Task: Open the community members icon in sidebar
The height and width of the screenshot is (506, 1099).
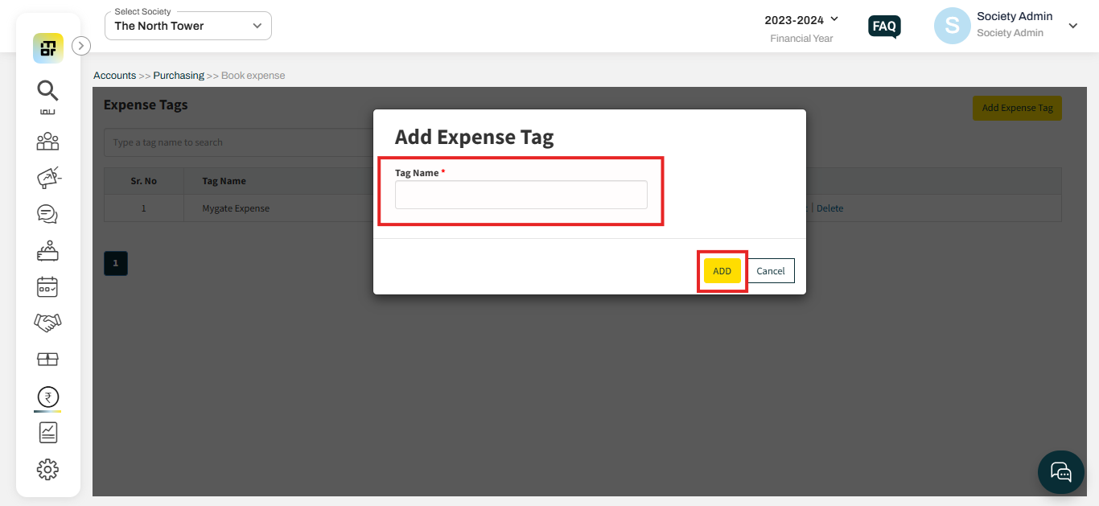Action: pos(47,142)
